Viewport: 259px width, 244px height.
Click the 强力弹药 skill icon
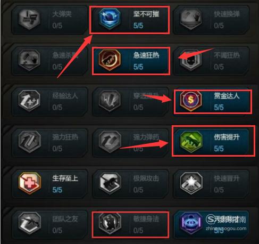tap(110, 142)
